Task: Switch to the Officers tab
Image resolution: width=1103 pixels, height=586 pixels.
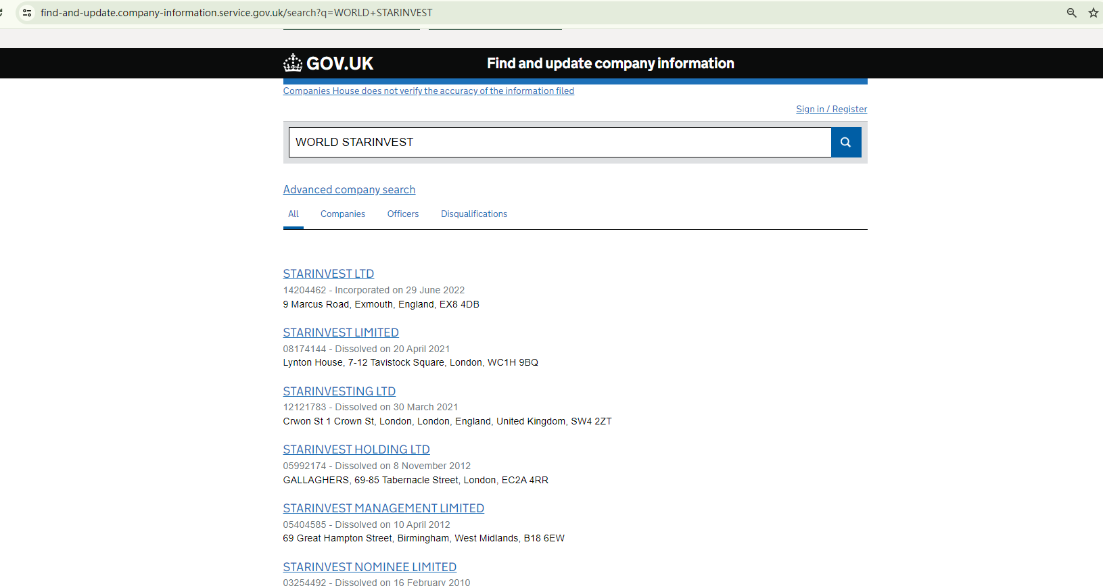Action: [x=402, y=214]
